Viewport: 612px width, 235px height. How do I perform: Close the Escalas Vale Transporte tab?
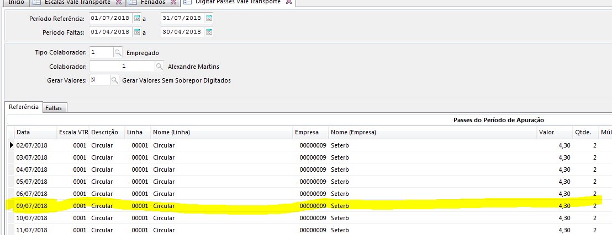click(x=119, y=2)
